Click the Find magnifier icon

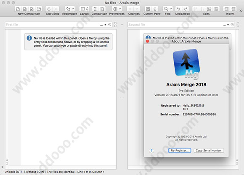[x=166, y=9]
